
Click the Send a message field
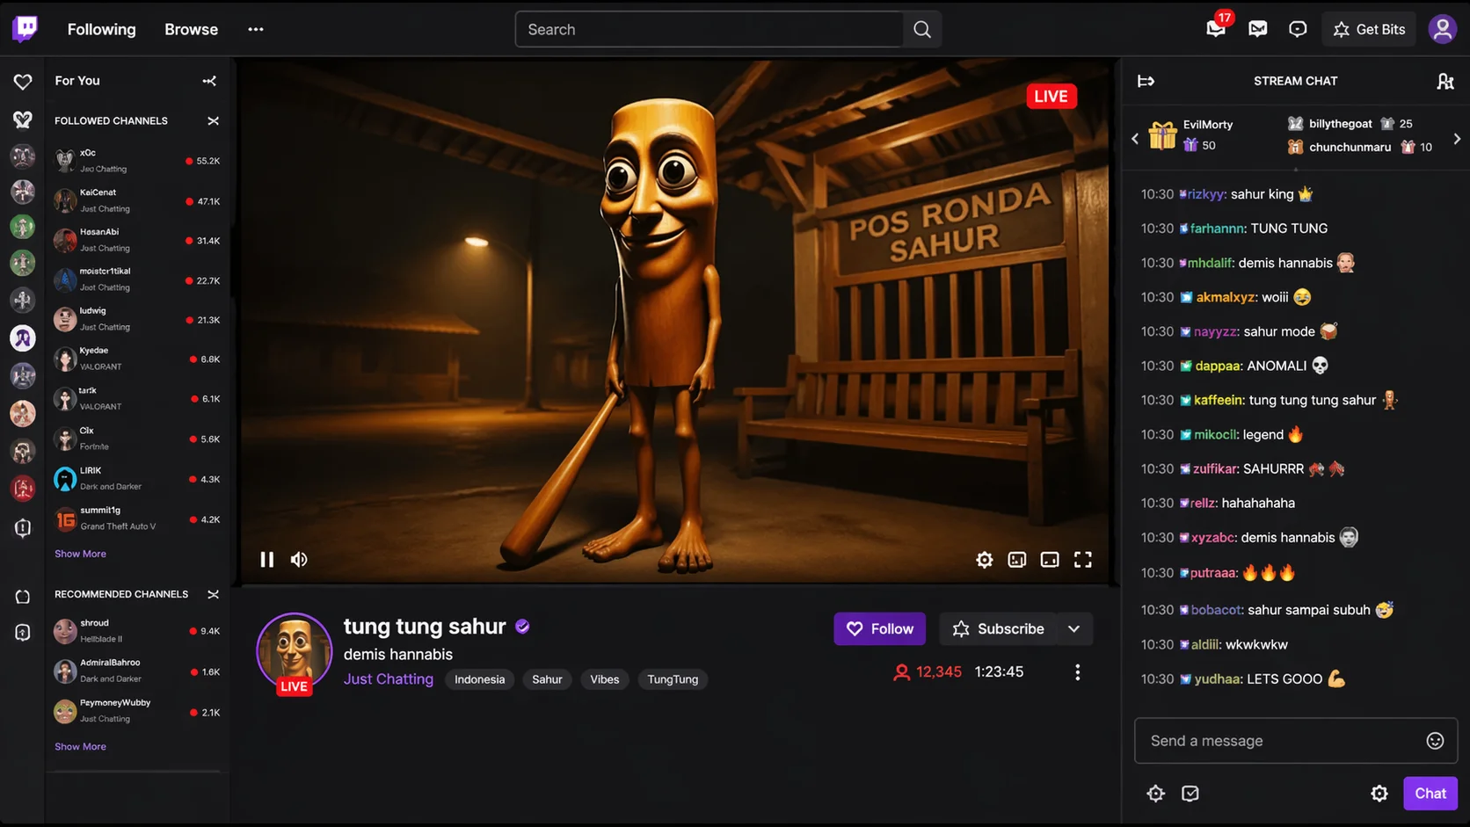(1279, 741)
